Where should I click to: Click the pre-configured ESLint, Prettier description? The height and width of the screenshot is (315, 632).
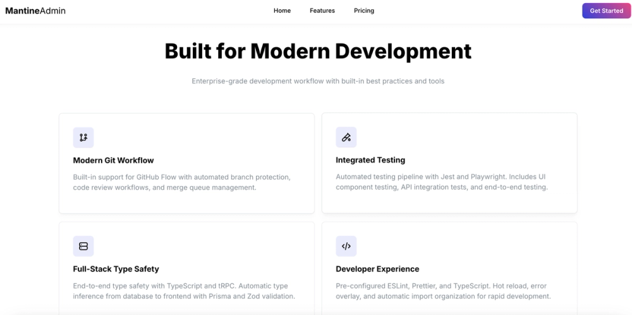(x=444, y=291)
